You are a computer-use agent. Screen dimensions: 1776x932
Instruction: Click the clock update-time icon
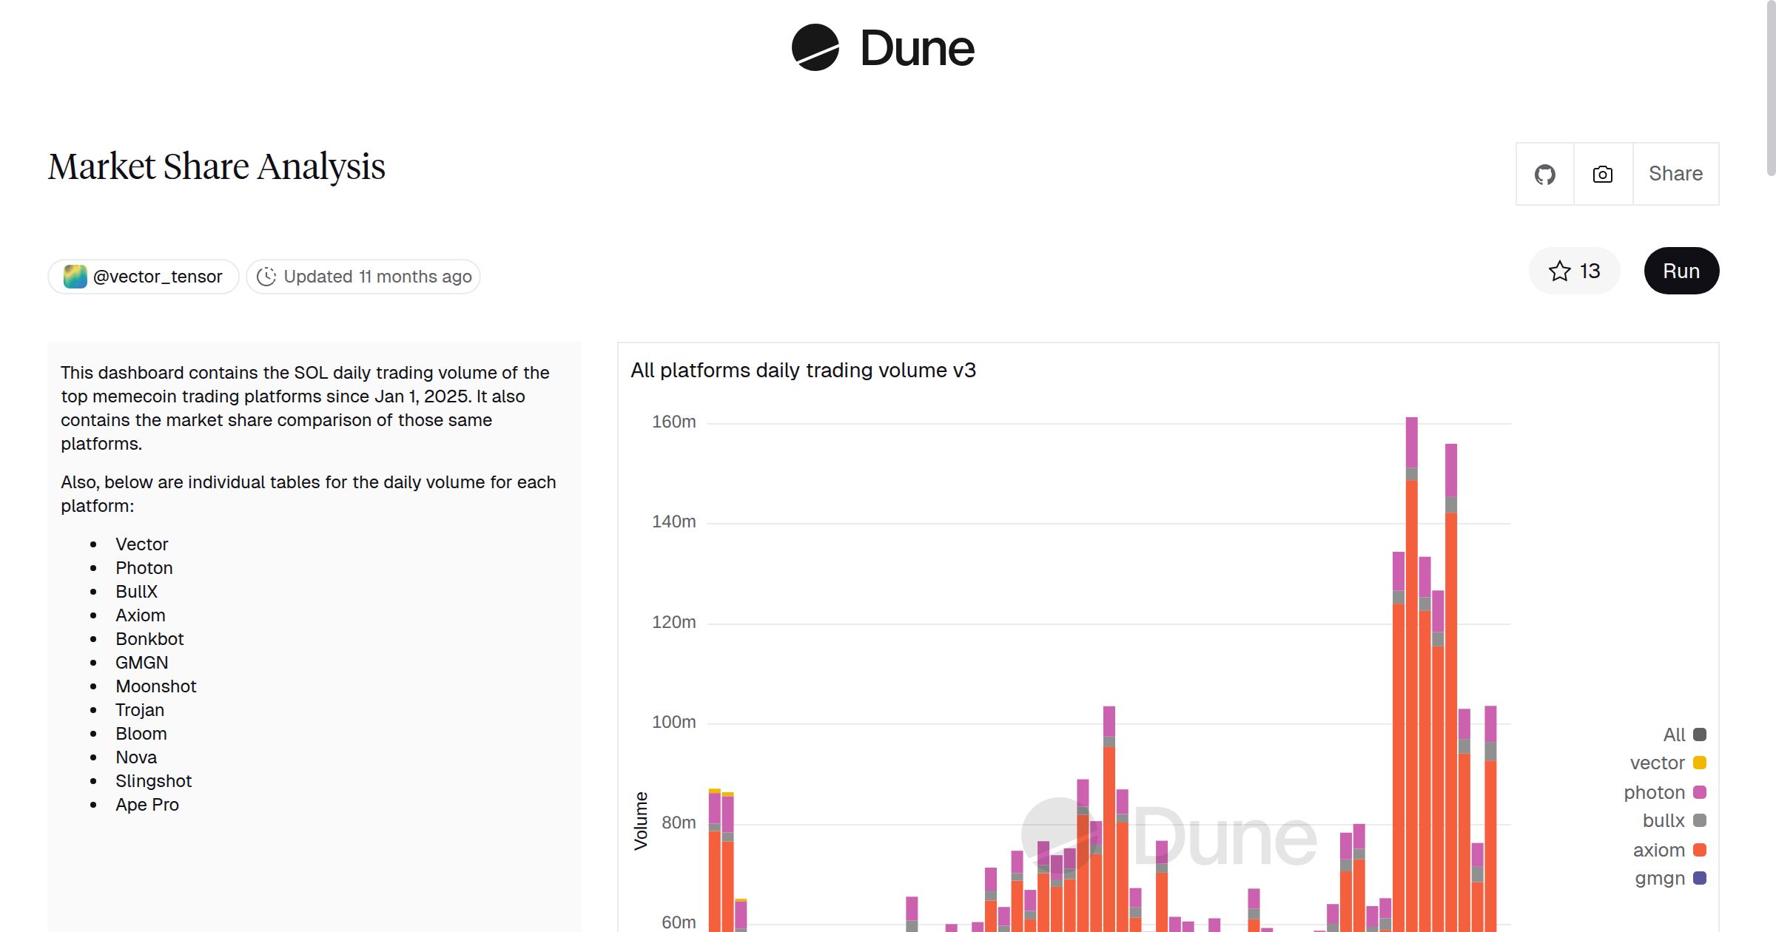[x=266, y=277]
